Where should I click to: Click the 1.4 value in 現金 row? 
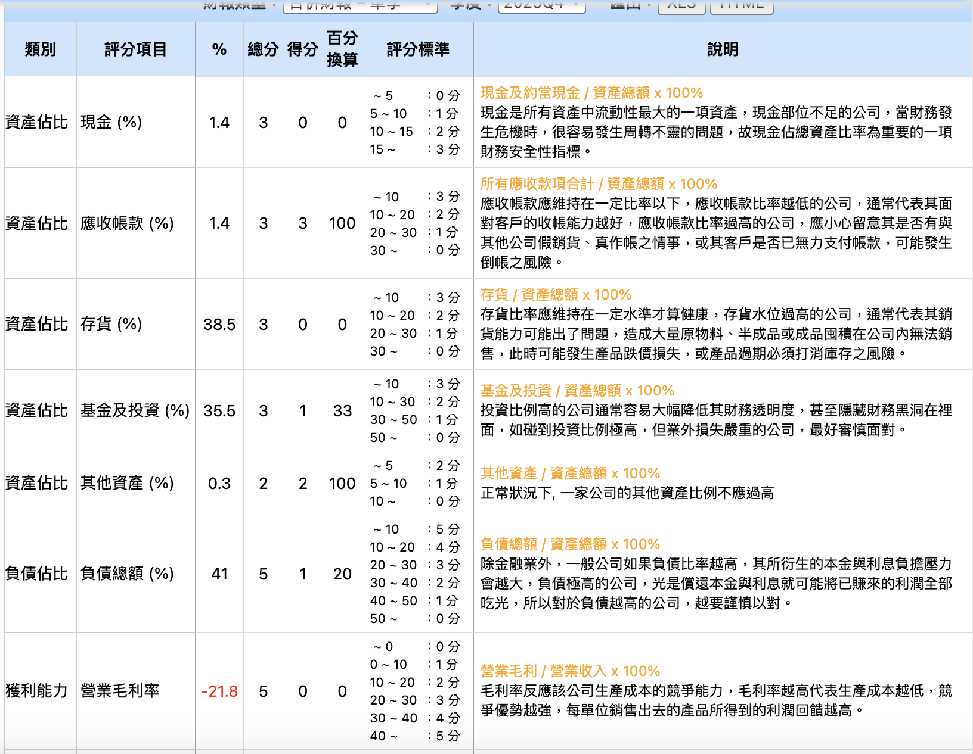(x=219, y=122)
